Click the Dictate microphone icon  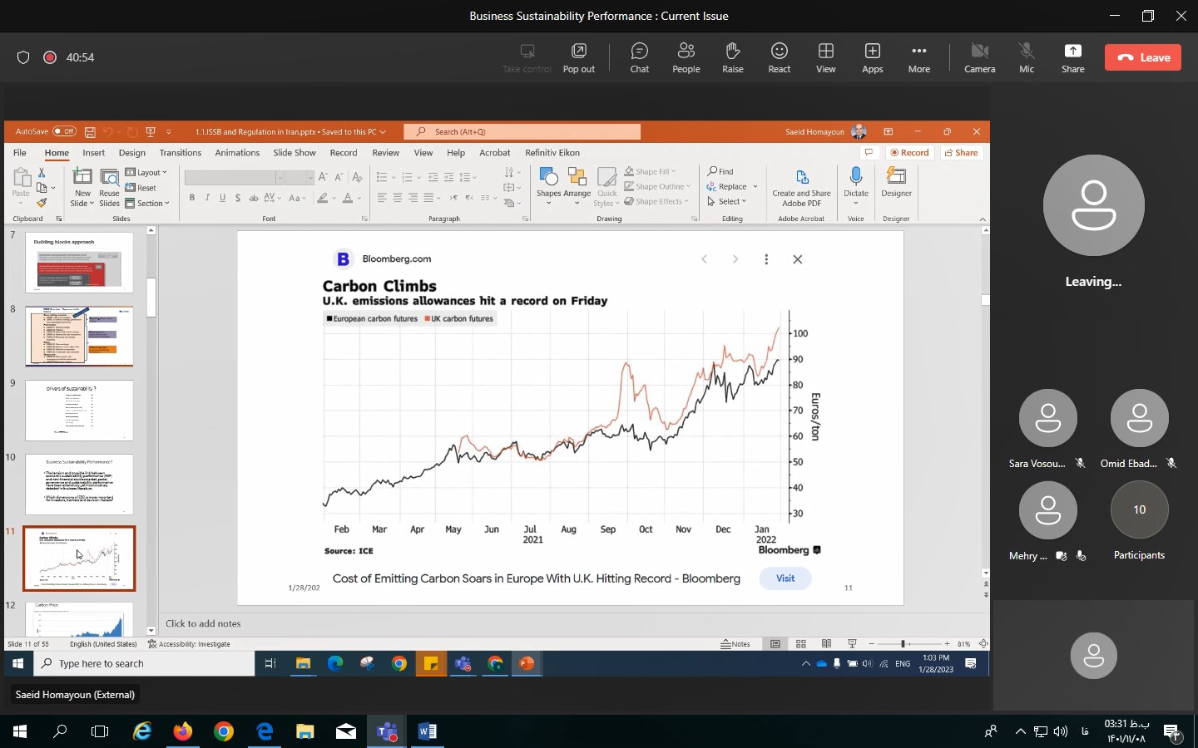click(x=855, y=176)
